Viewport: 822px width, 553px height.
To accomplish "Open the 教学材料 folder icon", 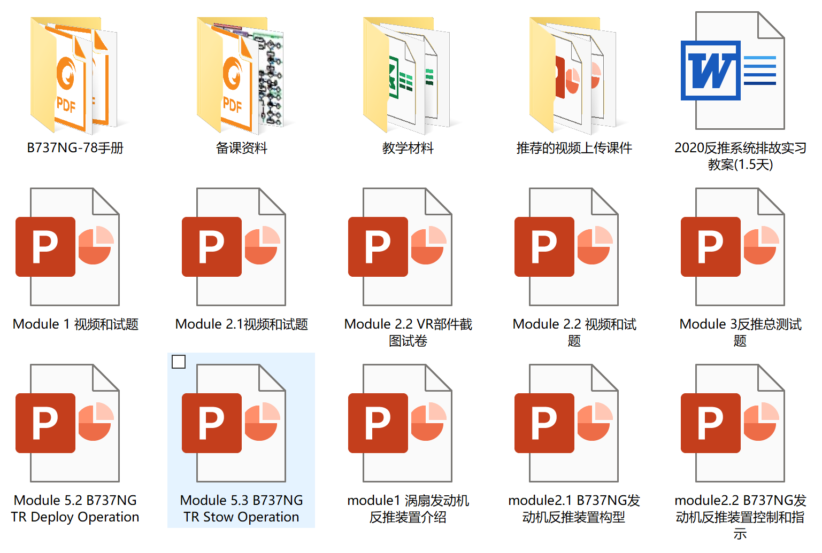I will tap(408, 75).
